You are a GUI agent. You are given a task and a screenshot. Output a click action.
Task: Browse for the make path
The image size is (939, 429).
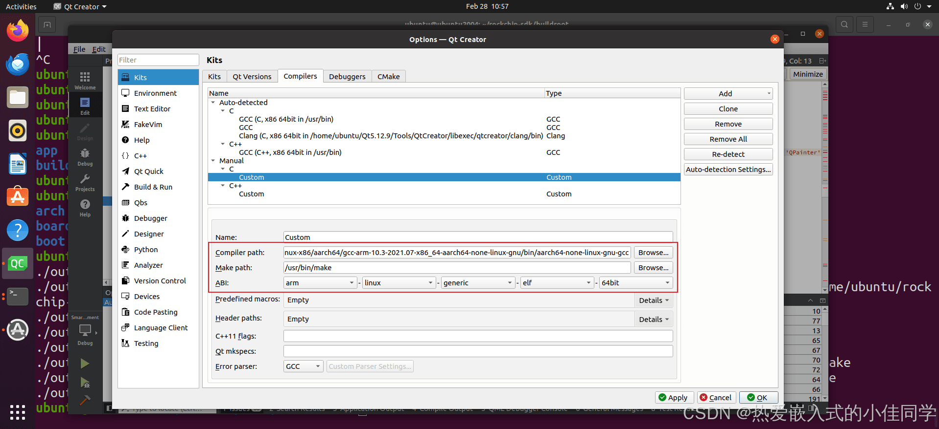653,268
